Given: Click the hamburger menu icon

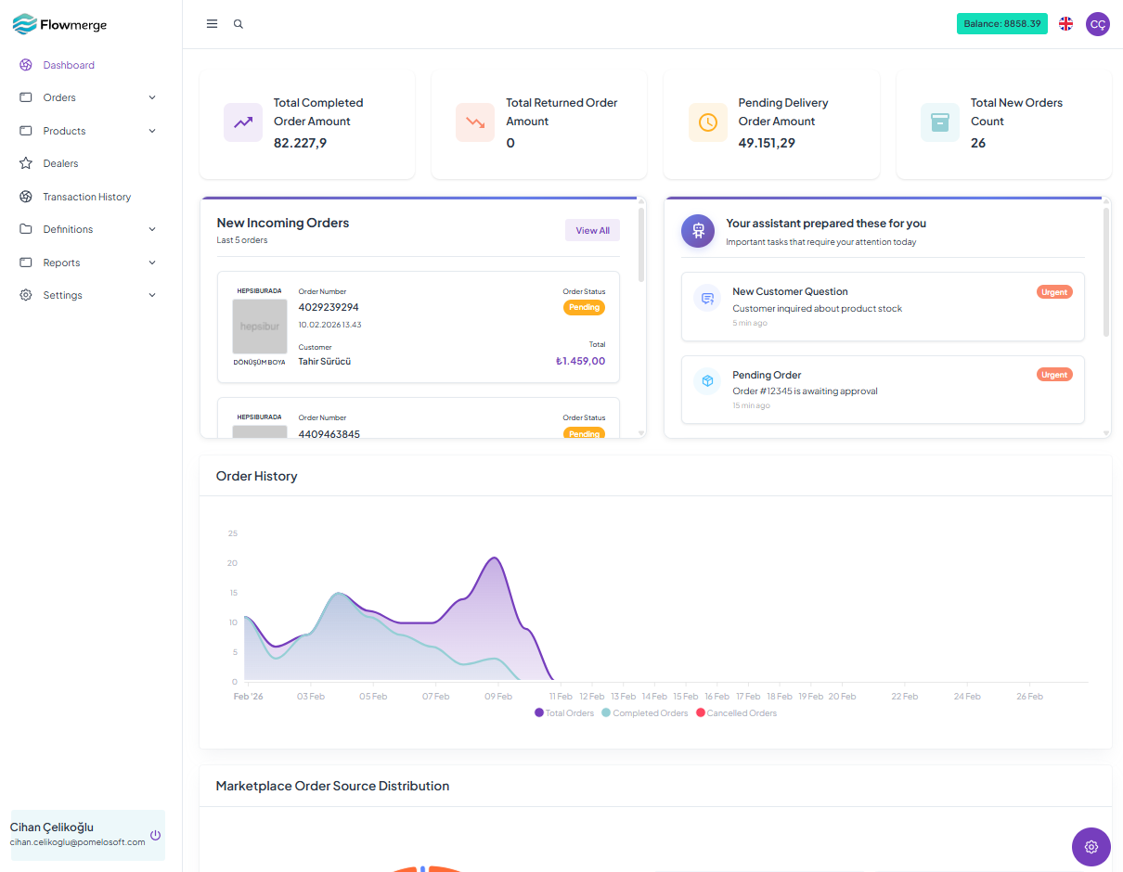Looking at the screenshot, I should [x=212, y=24].
